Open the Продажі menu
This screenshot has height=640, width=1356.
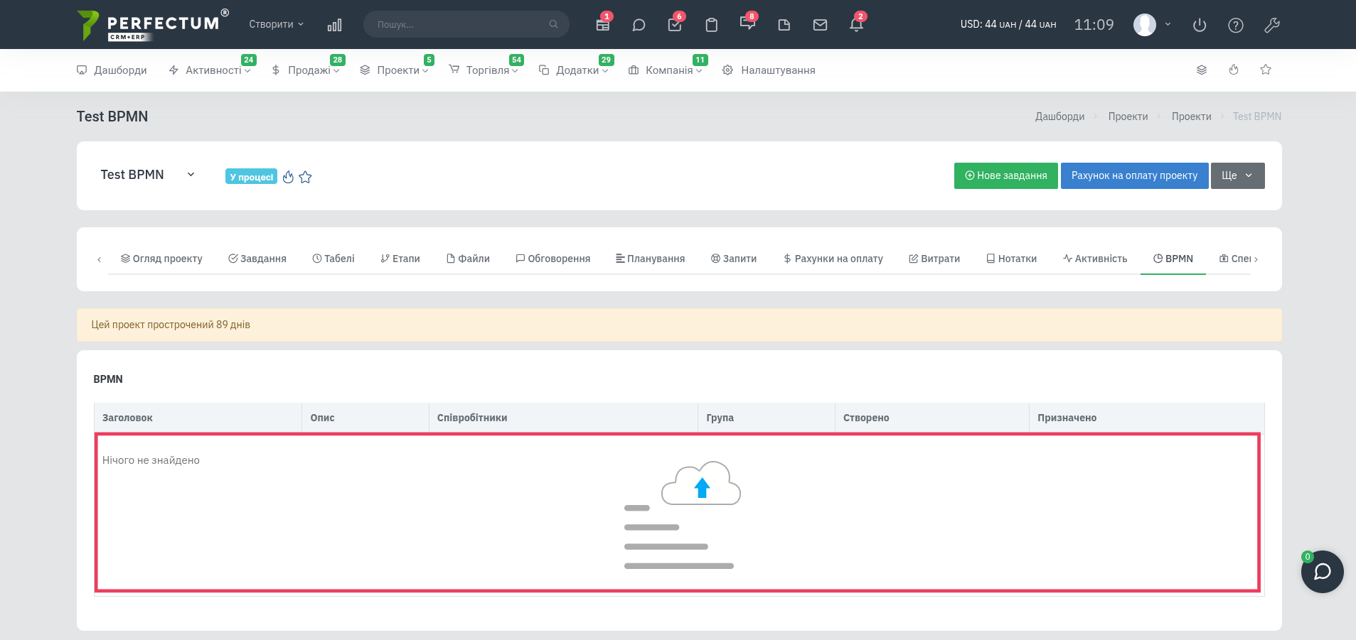tap(306, 70)
